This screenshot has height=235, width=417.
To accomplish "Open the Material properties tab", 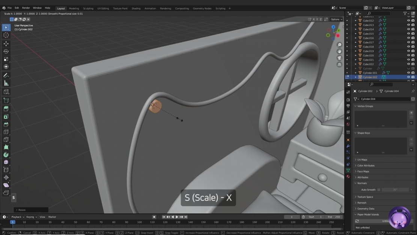I will [x=348, y=176].
